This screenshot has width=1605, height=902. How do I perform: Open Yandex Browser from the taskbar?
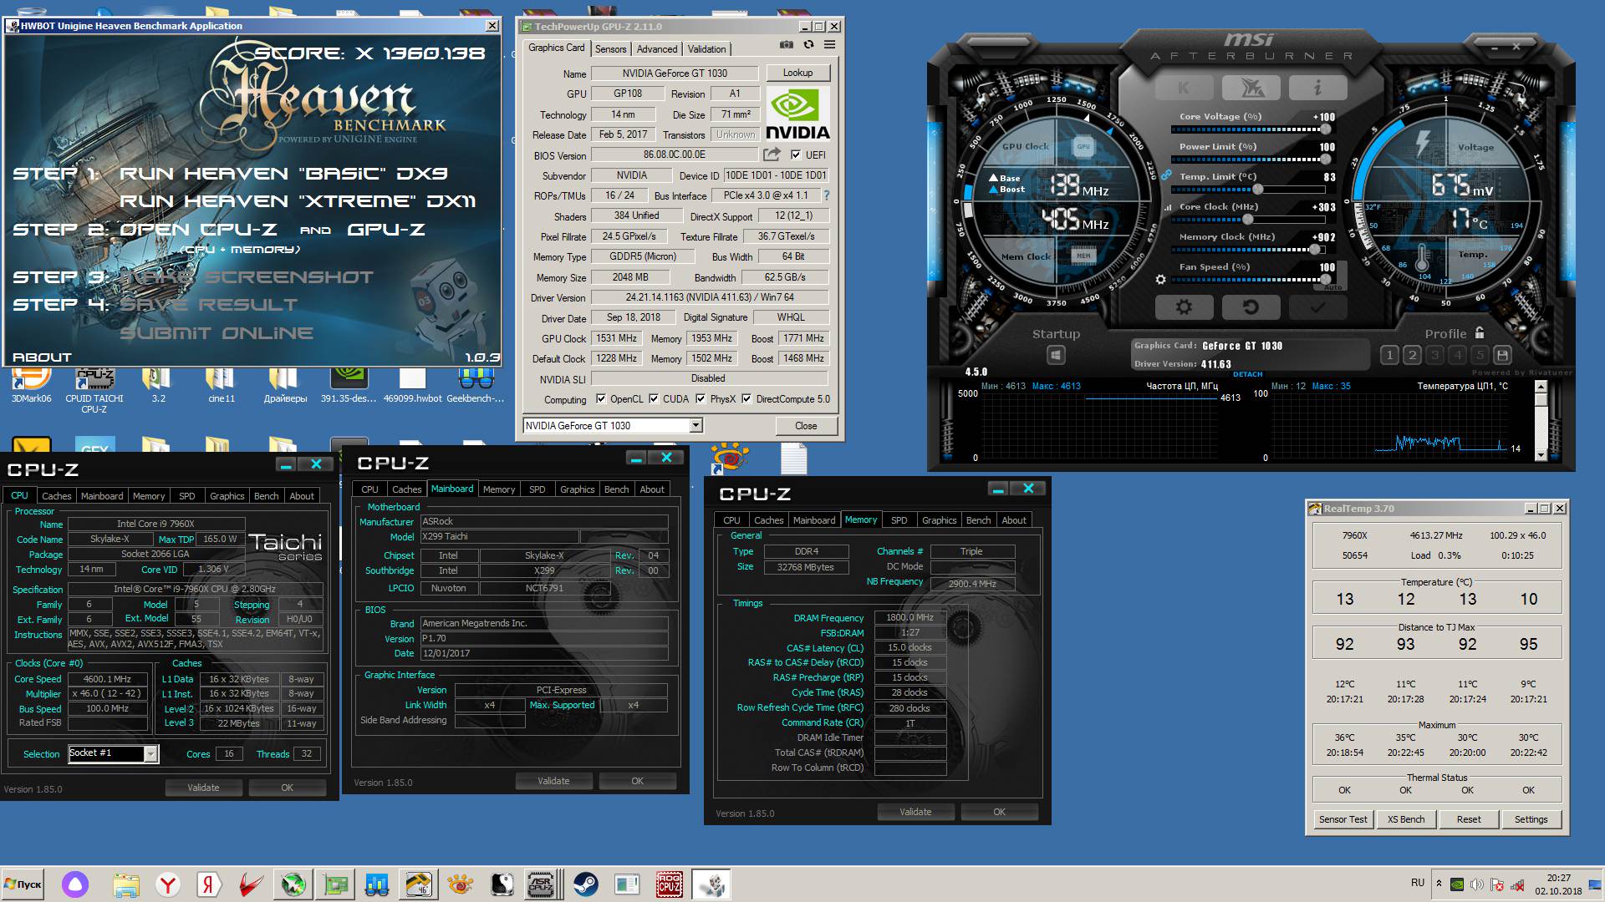[x=168, y=884]
